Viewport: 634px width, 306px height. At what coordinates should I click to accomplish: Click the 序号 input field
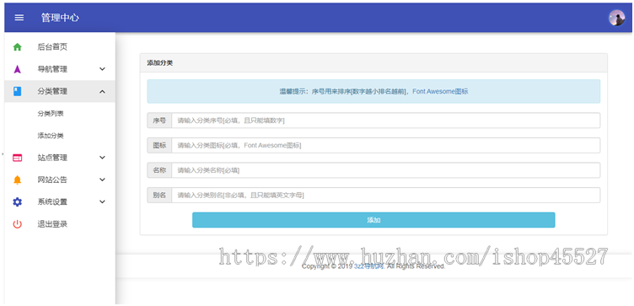[x=386, y=121]
